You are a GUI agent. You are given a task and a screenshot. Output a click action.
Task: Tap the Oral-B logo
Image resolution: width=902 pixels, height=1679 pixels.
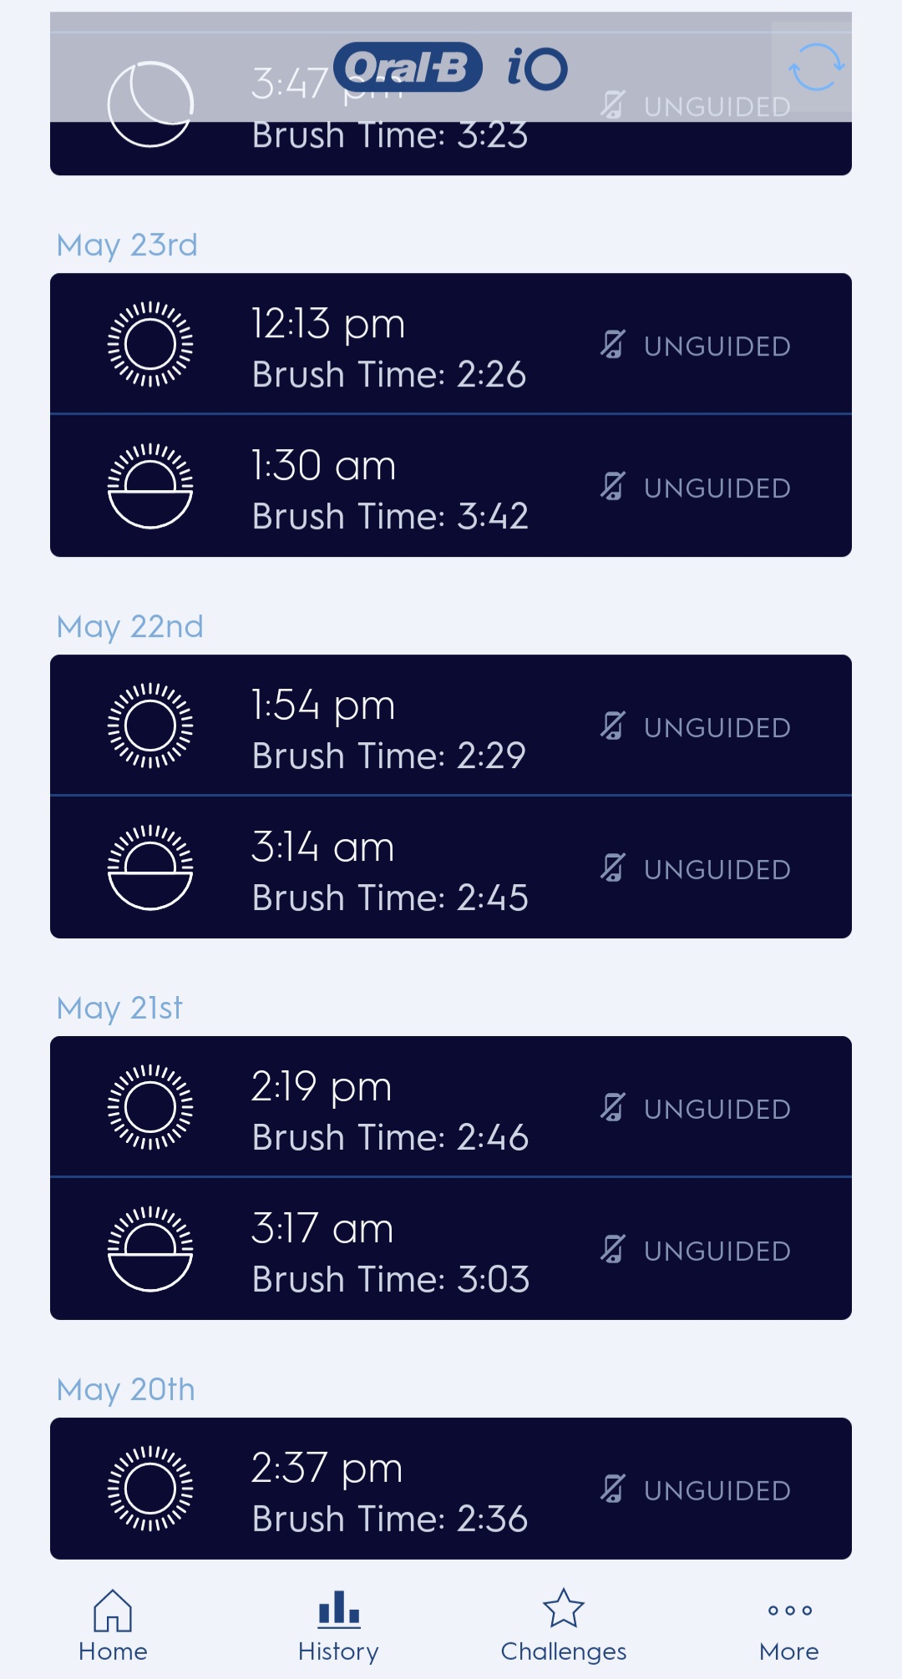(x=408, y=68)
